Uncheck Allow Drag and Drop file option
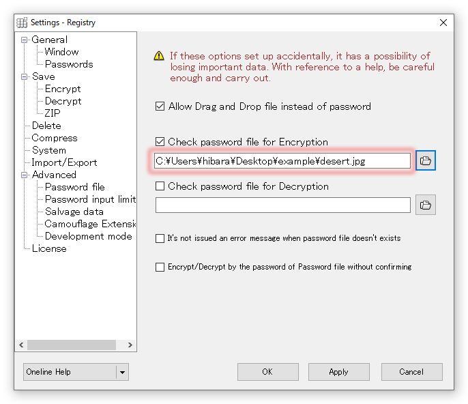 [160, 106]
